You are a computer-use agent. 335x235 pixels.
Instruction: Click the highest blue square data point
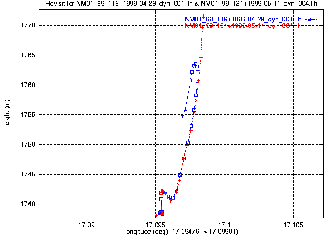click(196, 64)
